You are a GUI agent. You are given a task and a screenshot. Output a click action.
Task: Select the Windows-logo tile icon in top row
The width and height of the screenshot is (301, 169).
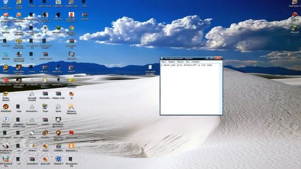pos(58,2)
